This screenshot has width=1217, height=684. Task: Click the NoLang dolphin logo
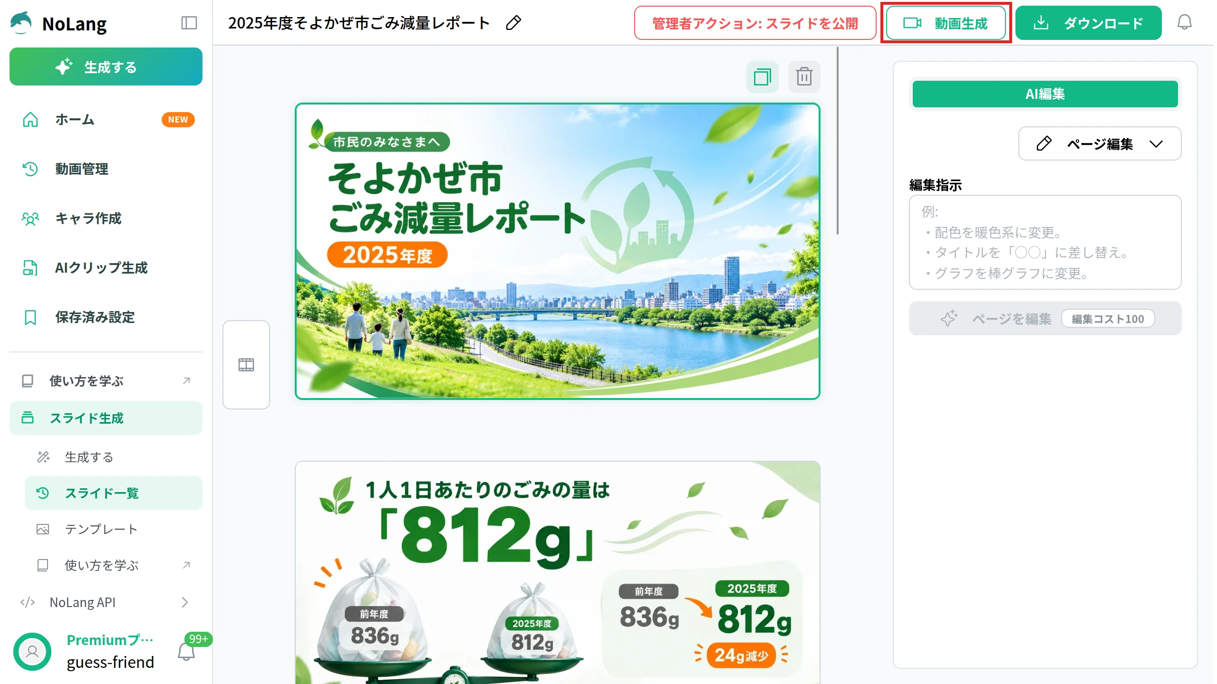(21, 23)
